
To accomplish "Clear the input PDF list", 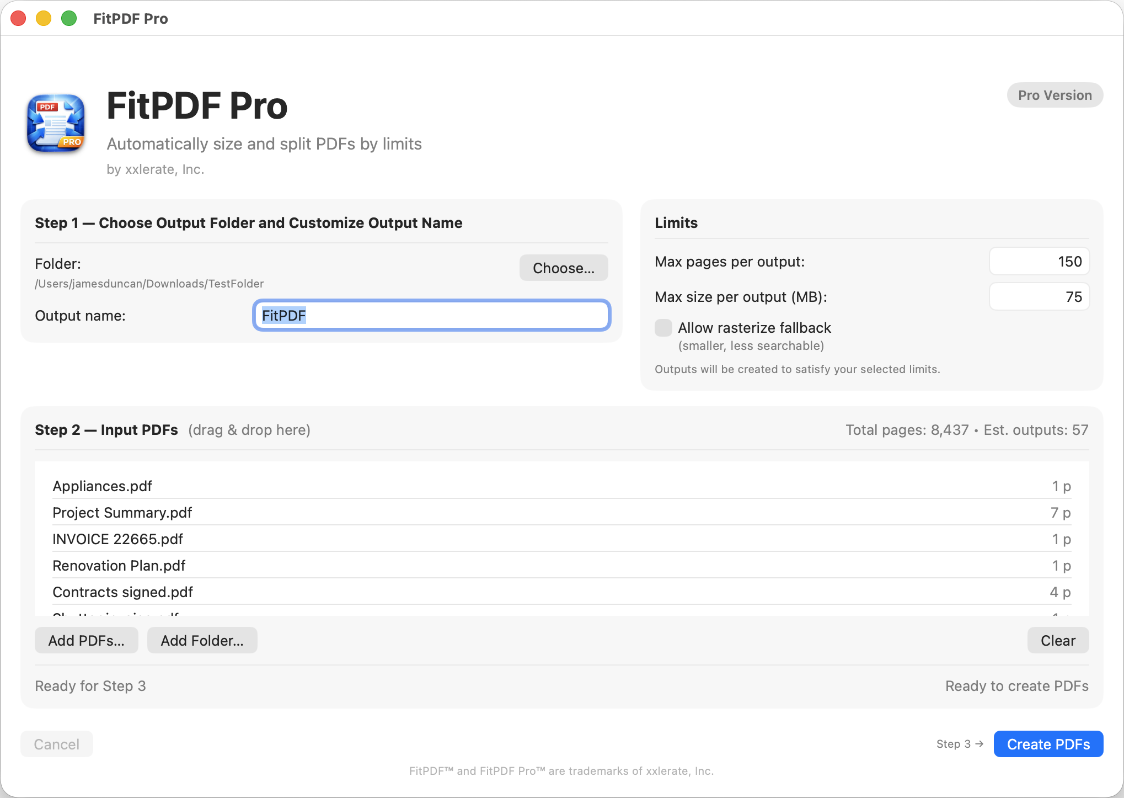I will click(x=1057, y=641).
